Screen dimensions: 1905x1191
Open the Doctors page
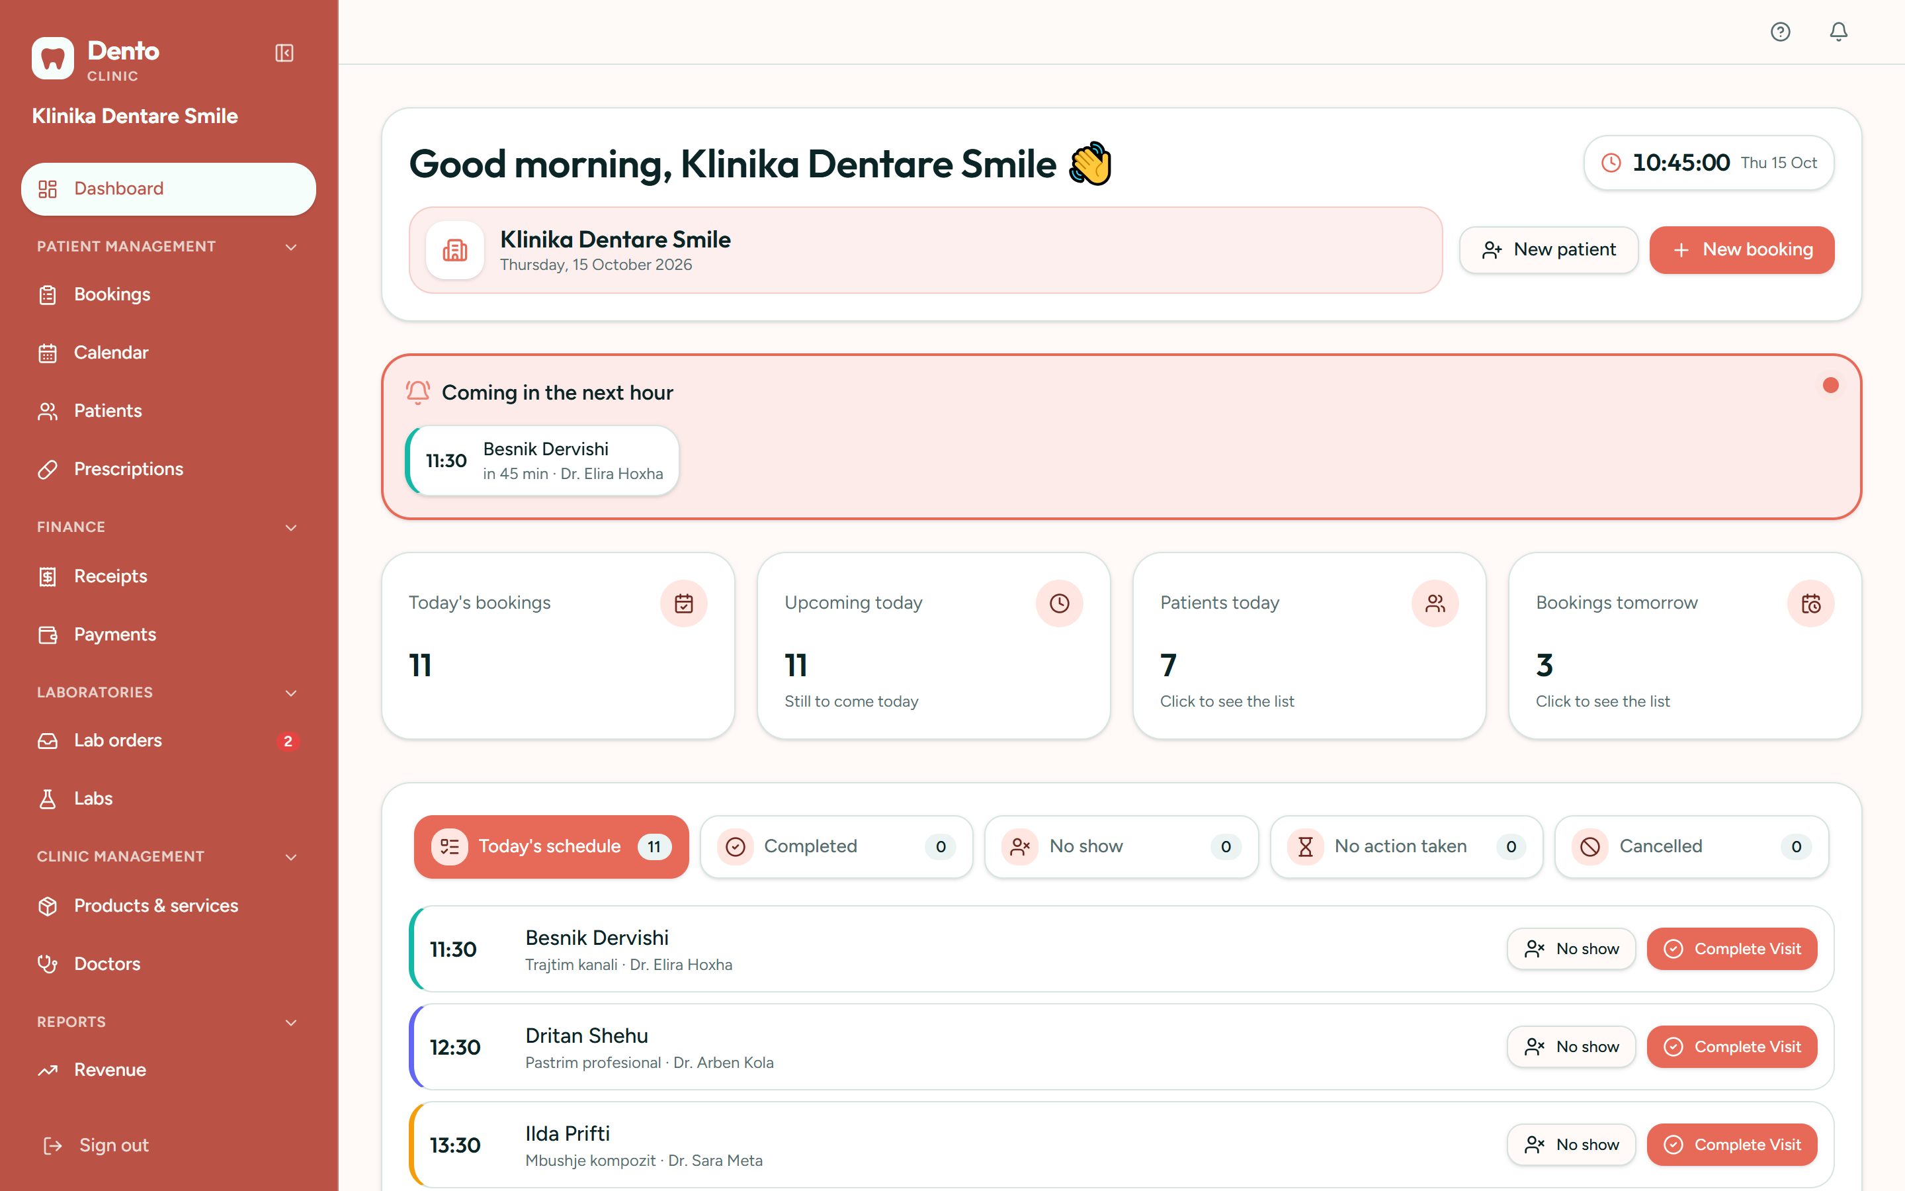pos(169,964)
